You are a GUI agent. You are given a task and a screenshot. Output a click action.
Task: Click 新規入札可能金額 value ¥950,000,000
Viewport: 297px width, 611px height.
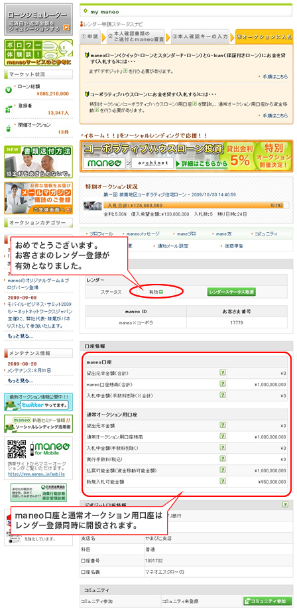(x=272, y=482)
